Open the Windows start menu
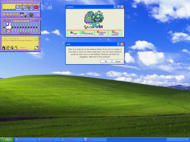Viewport: 190px width, 142px height. coord(7,140)
